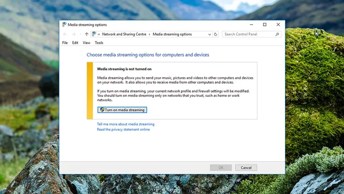Open the Tools menu
The width and height of the screenshot is (344, 194).
(x=99, y=43)
